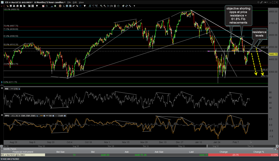Click the red pencil annotation icon
This screenshot has width=279, height=161.
pos(43,6)
